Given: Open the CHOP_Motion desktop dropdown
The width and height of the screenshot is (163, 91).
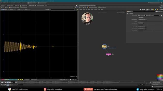Looking at the screenshot, I should click(32, 3).
